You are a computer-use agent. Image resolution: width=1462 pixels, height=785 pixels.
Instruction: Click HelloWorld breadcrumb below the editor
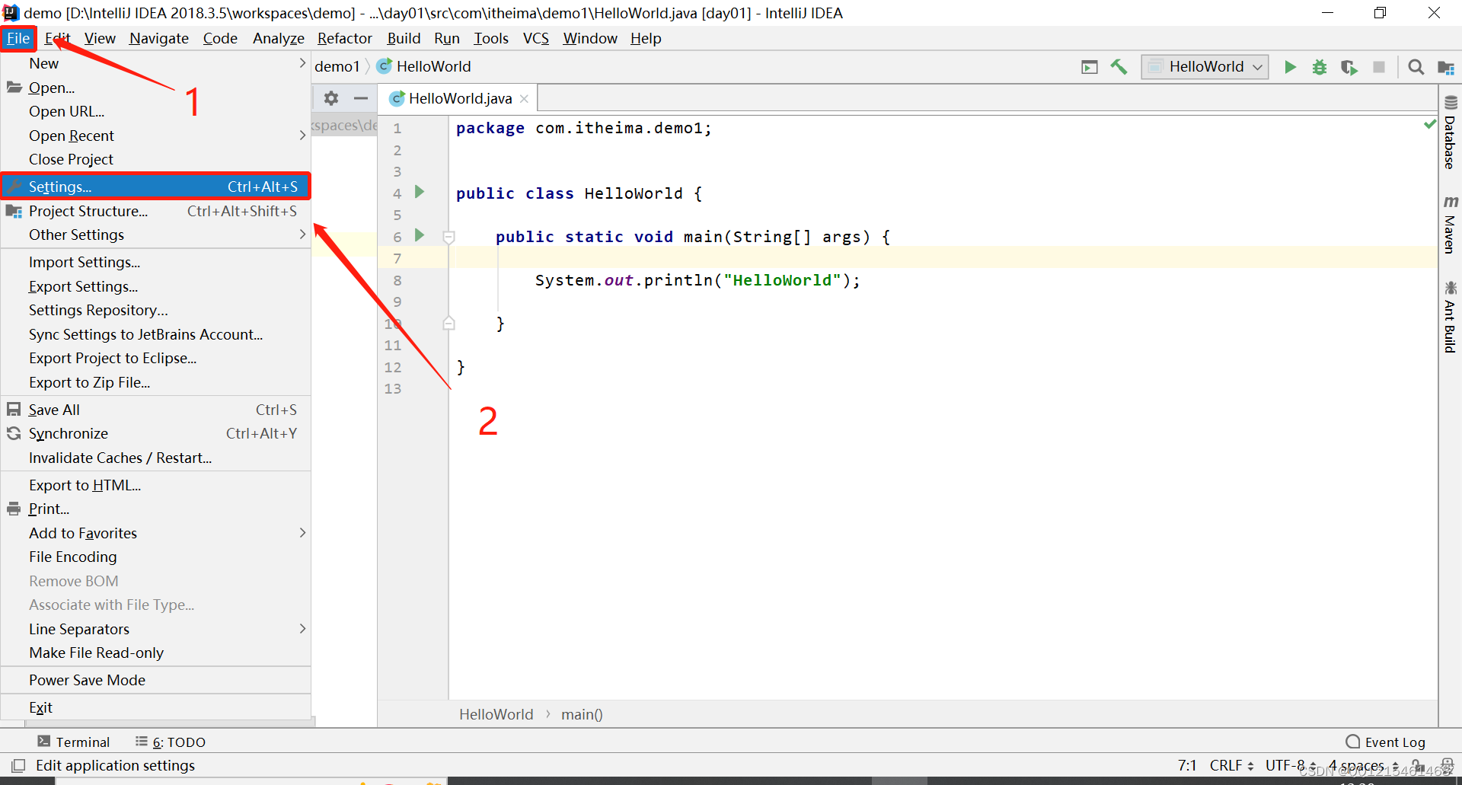pos(496,714)
